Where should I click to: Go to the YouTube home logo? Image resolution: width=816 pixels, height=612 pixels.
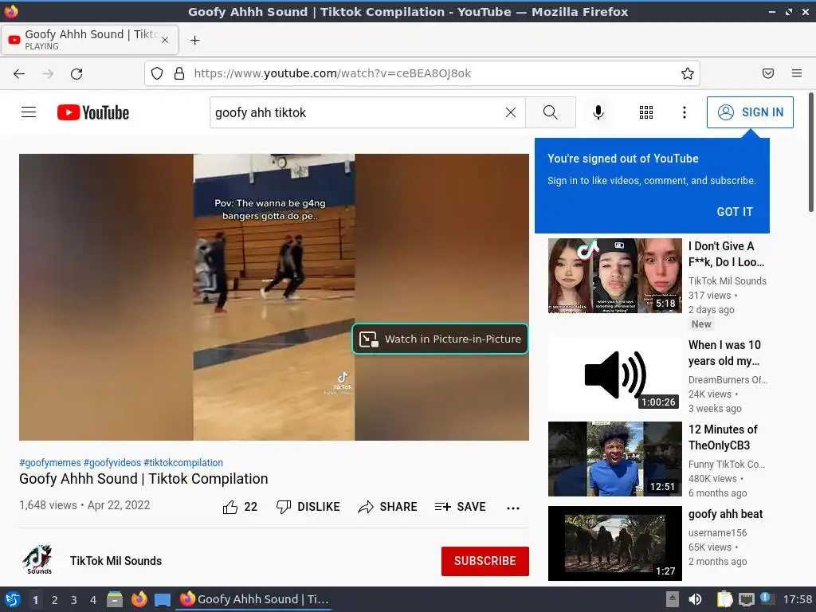93,112
